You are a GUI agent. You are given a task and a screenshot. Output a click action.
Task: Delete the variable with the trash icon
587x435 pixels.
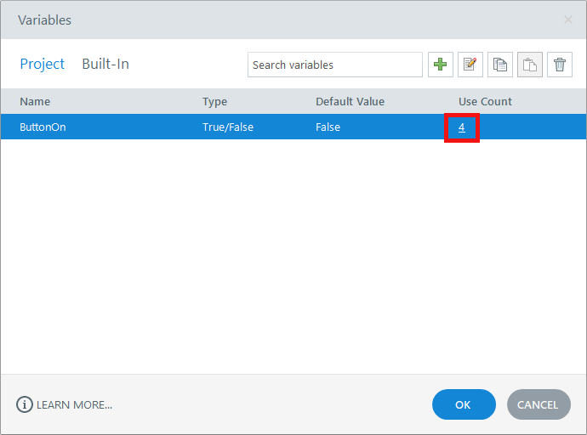tap(560, 65)
